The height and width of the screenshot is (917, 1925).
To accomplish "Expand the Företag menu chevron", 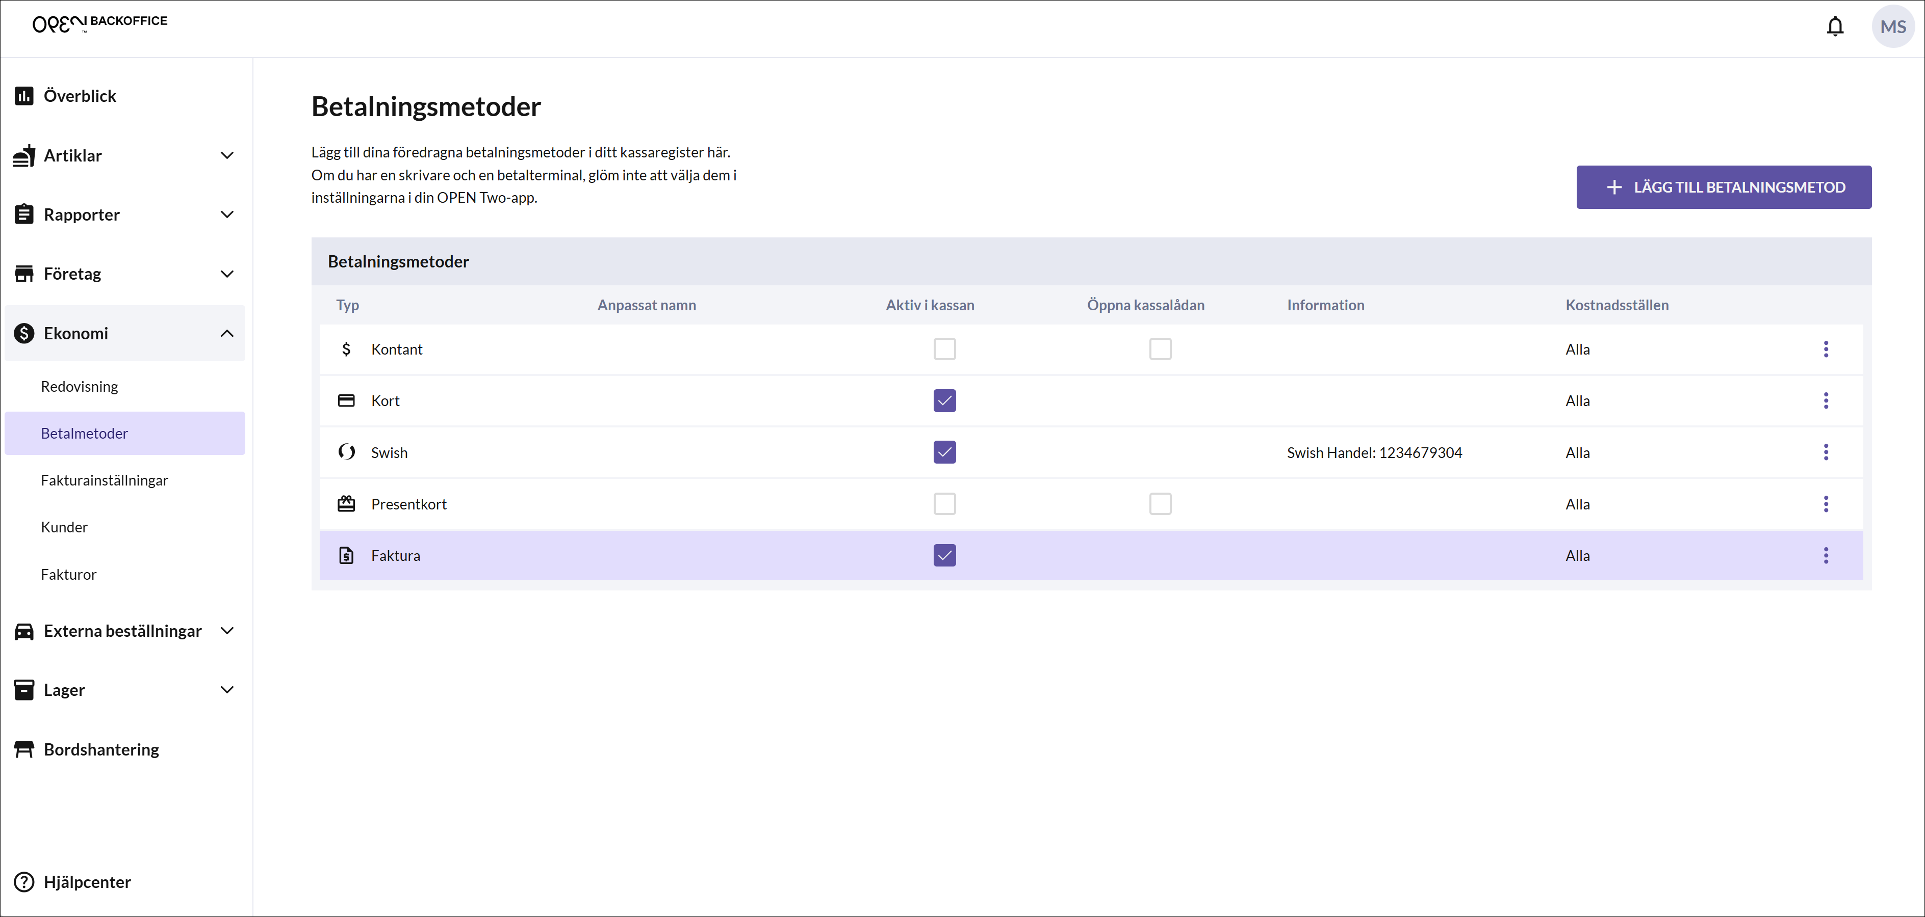I will pos(227,273).
